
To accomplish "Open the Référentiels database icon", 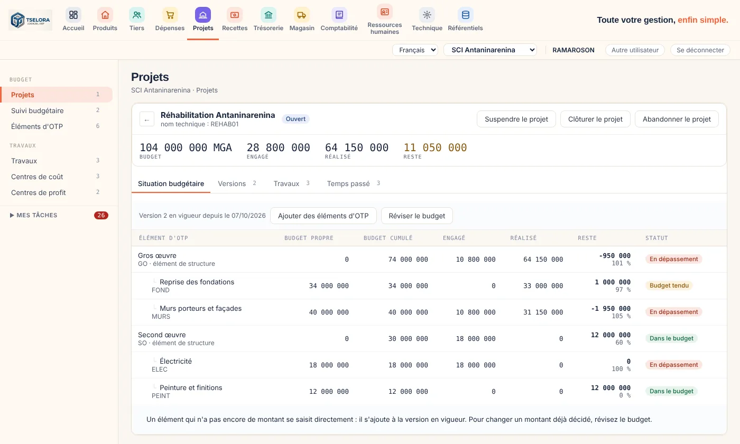I will [x=465, y=15].
